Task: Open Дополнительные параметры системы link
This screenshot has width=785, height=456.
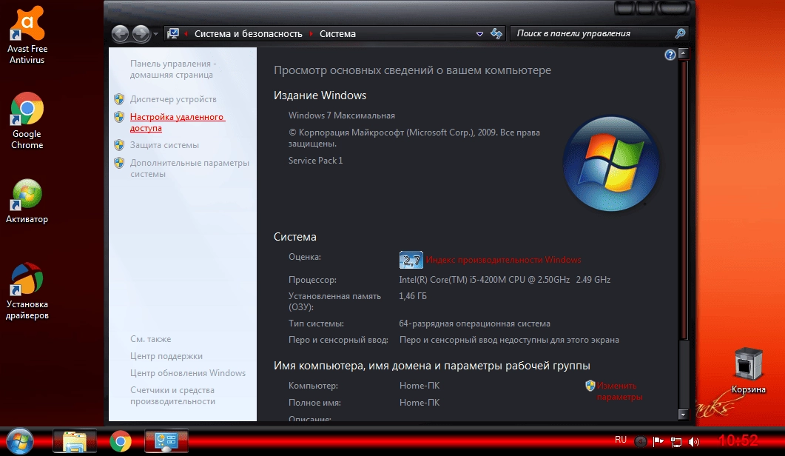Action: point(189,168)
